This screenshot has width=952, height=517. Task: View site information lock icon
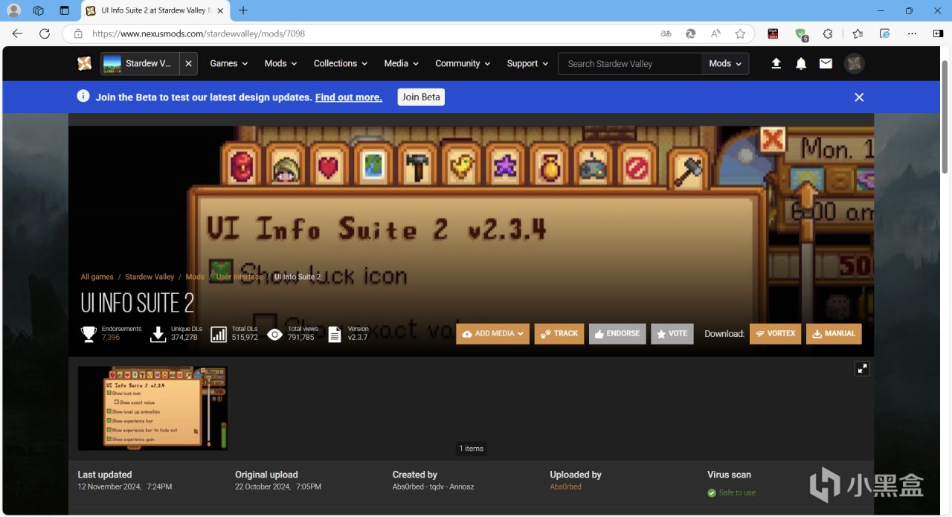[78, 33]
